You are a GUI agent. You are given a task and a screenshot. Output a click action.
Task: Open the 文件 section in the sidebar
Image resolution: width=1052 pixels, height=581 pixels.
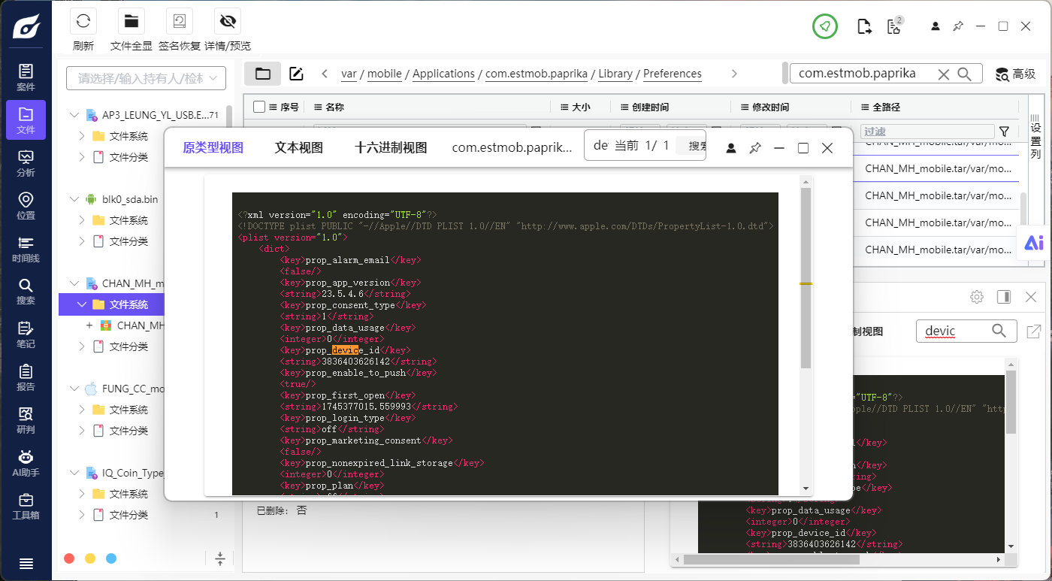click(x=26, y=120)
